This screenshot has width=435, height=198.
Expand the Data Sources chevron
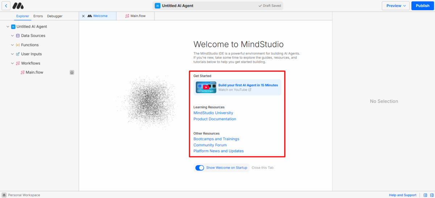pyautogui.click(x=13, y=36)
